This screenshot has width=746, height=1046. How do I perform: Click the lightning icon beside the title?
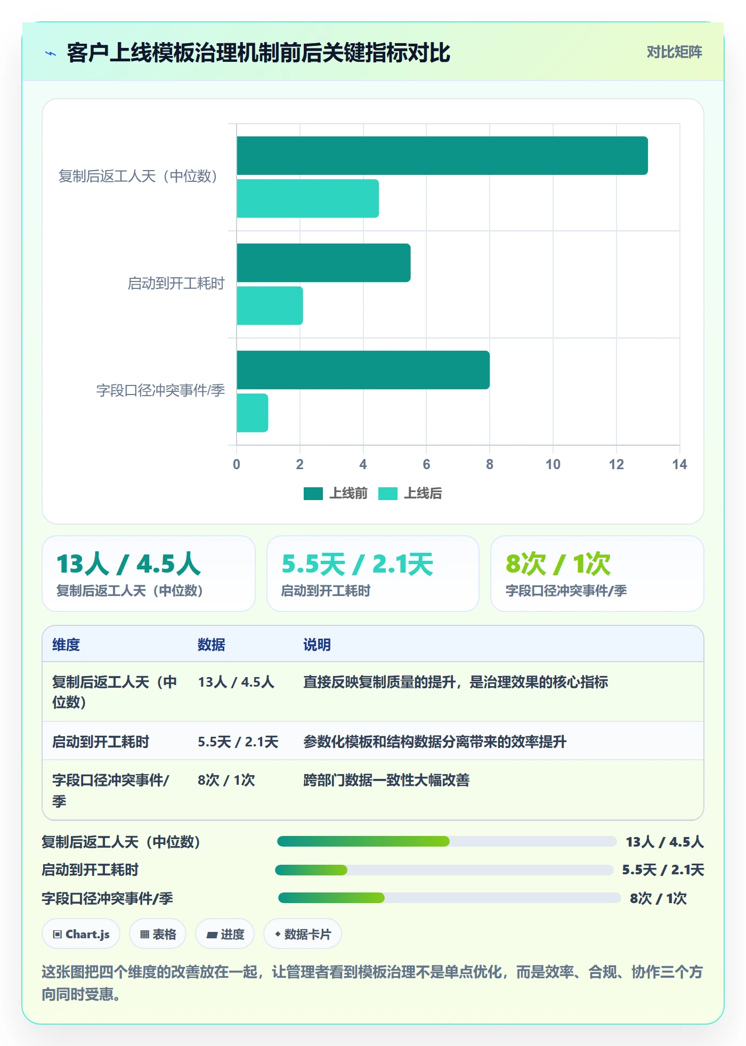(51, 53)
